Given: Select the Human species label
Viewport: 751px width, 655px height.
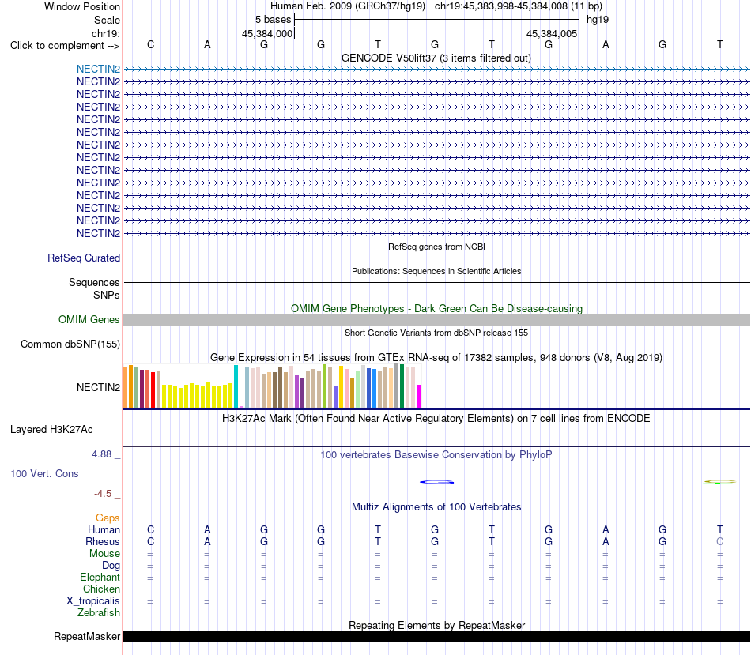Looking at the screenshot, I should (x=104, y=529).
